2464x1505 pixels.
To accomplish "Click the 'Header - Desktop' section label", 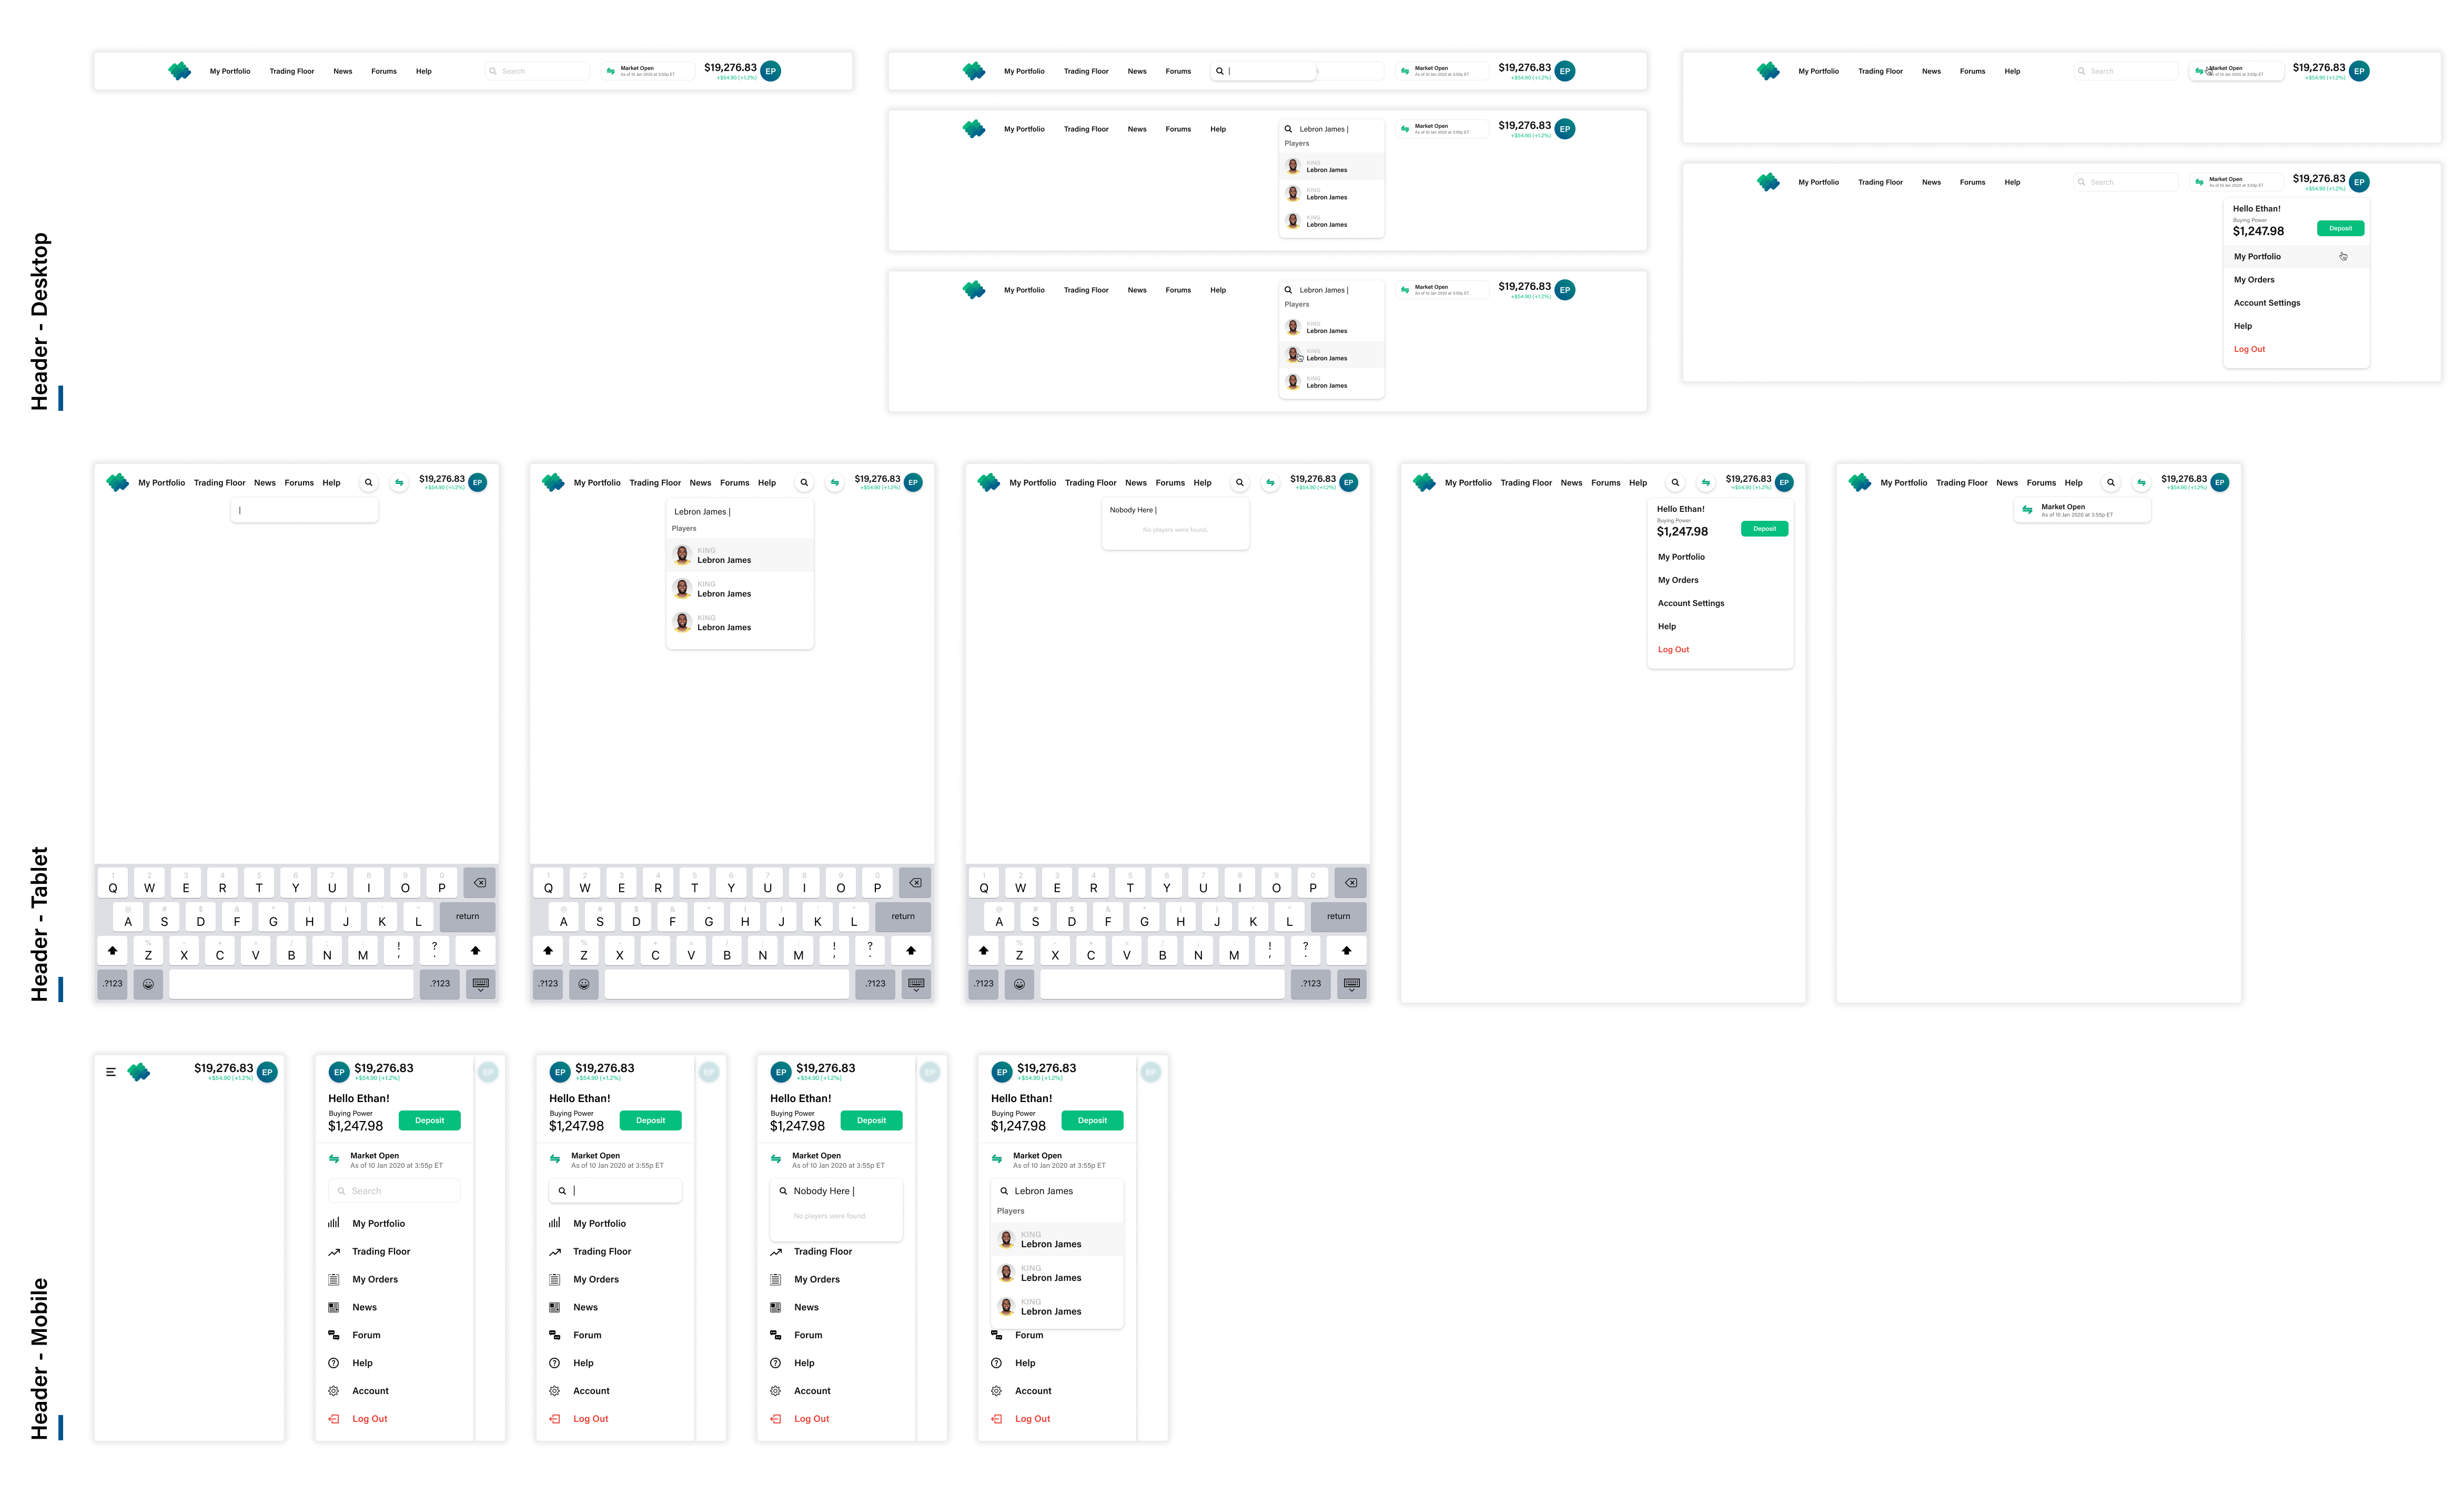I will (40, 321).
